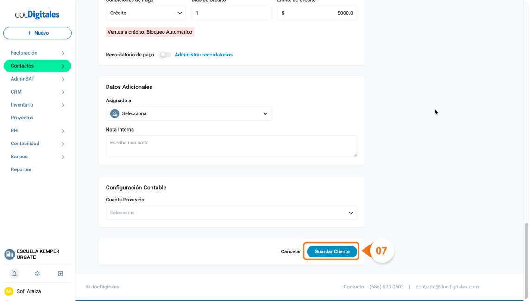The image size is (529, 301).
Task: Click the Nota Interna text area
Action: (231, 146)
